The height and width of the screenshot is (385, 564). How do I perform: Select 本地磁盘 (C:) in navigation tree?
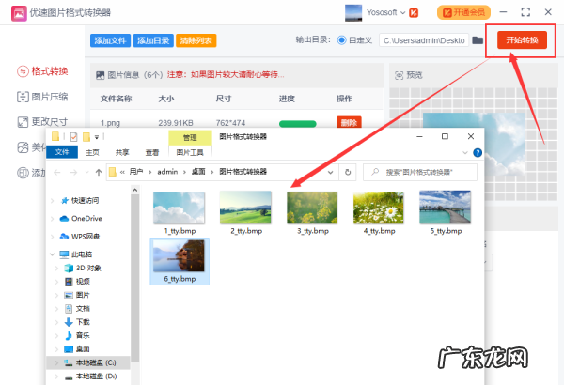pyautogui.click(x=95, y=362)
